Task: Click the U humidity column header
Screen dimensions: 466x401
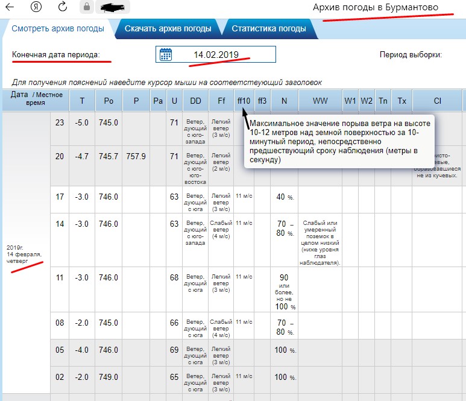Action: (x=174, y=101)
